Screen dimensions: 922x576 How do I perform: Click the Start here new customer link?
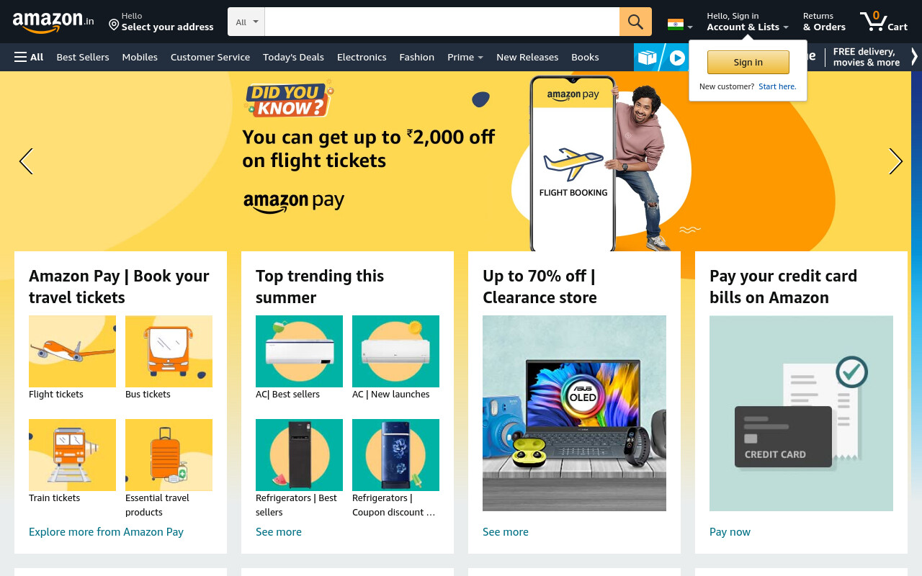[777, 86]
